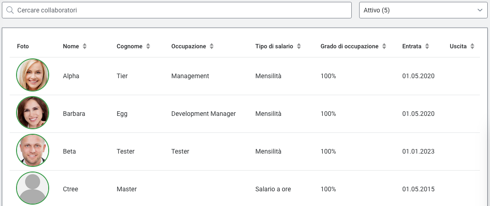Click in Cercare collaboratori search field

click(x=184, y=10)
